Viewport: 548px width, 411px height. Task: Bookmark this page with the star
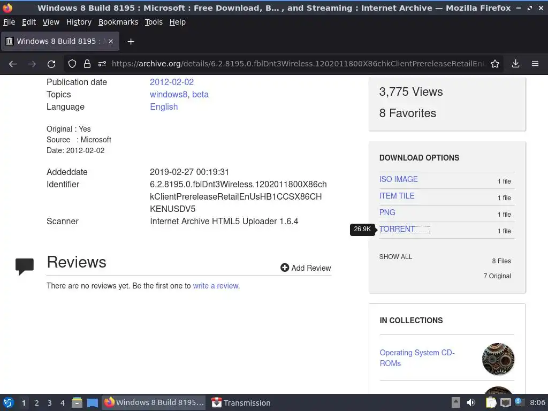[x=495, y=64]
